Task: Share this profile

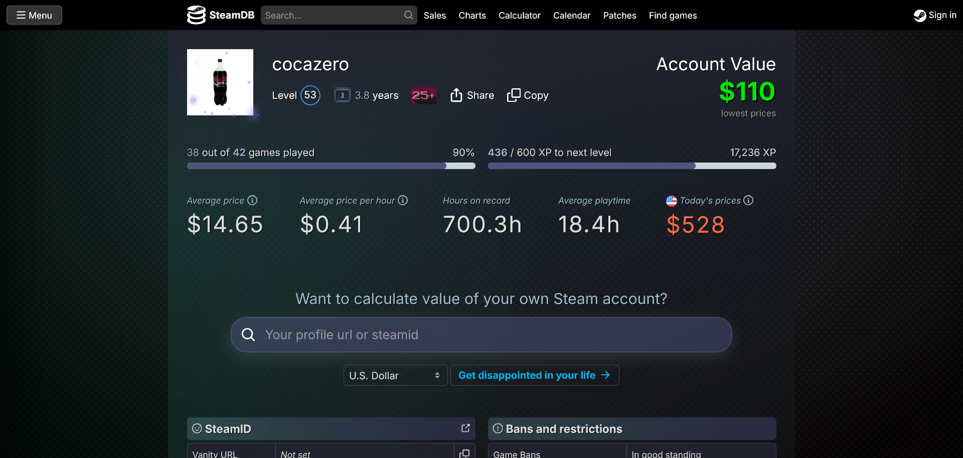Action: click(472, 95)
